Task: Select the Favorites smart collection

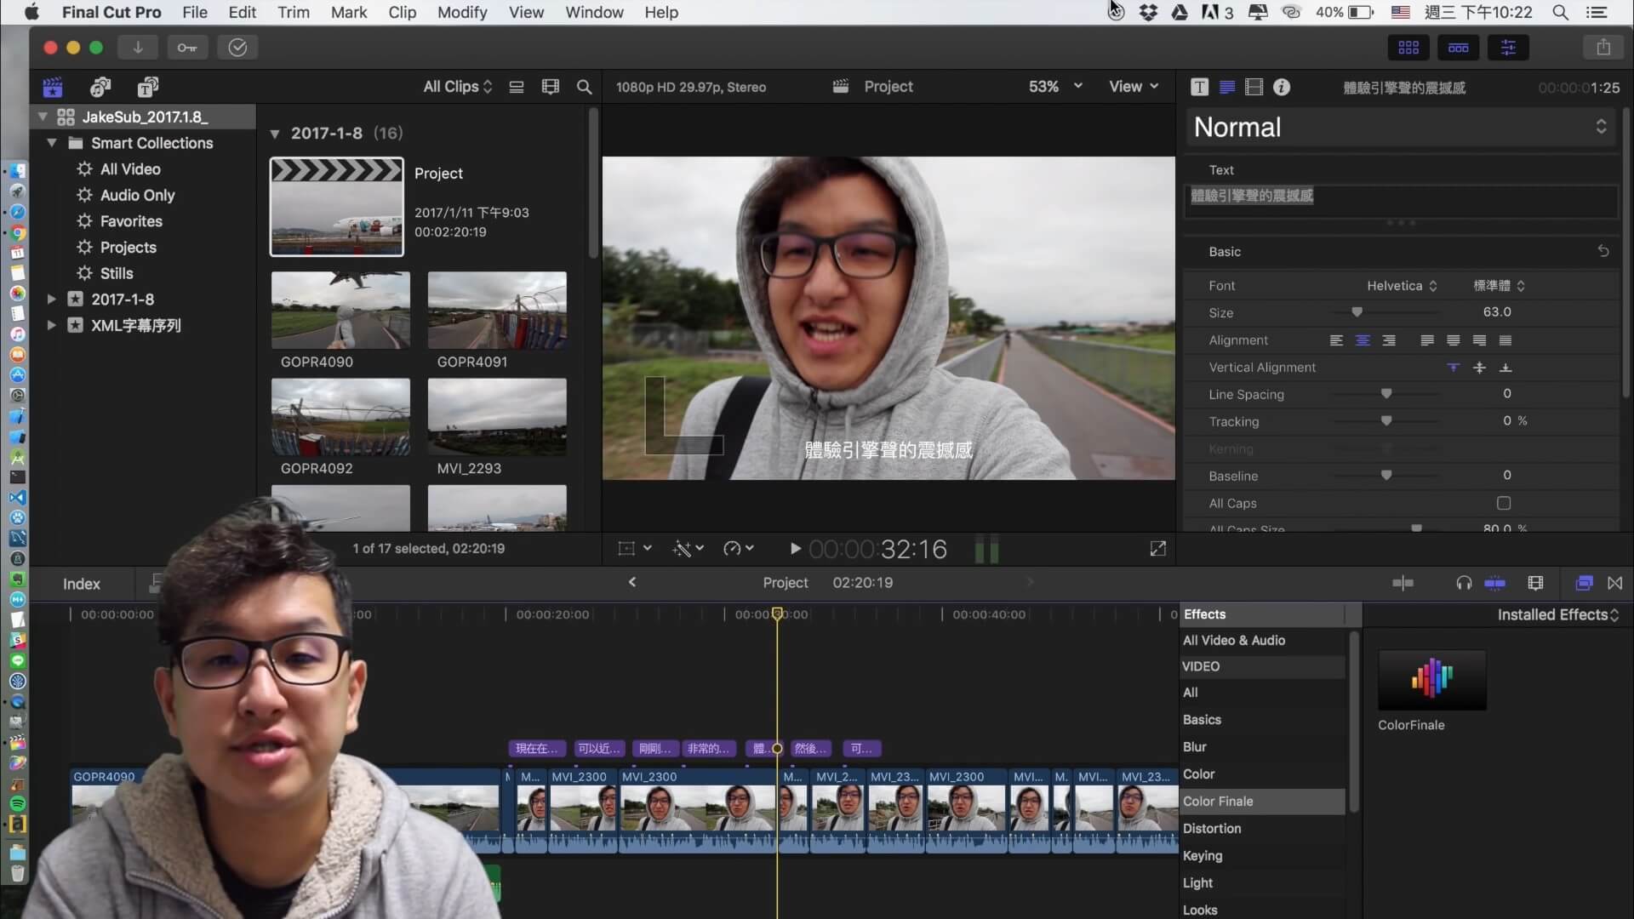Action: click(130, 221)
